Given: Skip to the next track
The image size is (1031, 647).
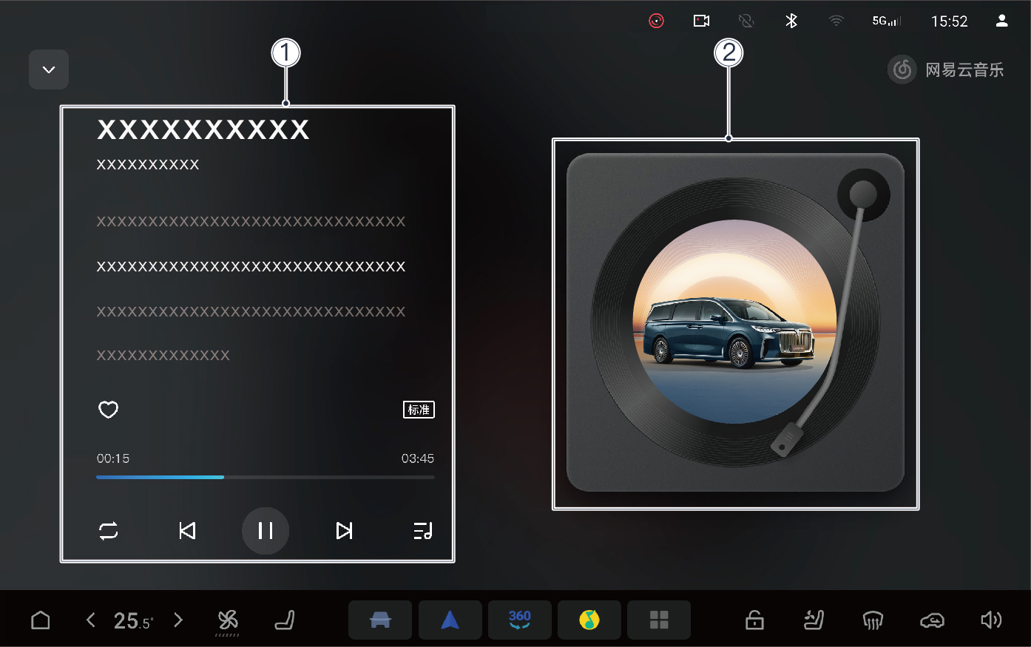Looking at the screenshot, I should pos(344,531).
